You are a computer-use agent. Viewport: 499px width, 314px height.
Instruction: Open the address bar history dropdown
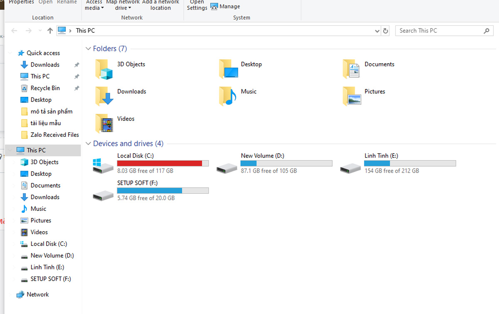coord(377,31)
